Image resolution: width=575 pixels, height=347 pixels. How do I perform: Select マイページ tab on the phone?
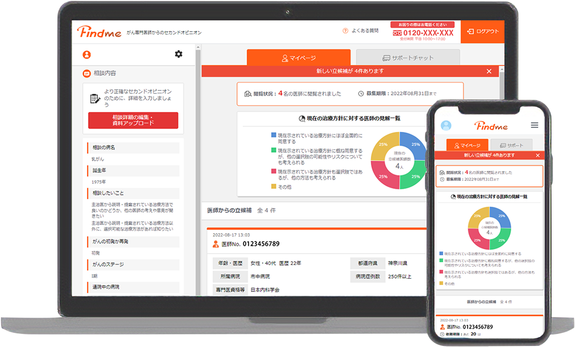[x=467, y=145]
